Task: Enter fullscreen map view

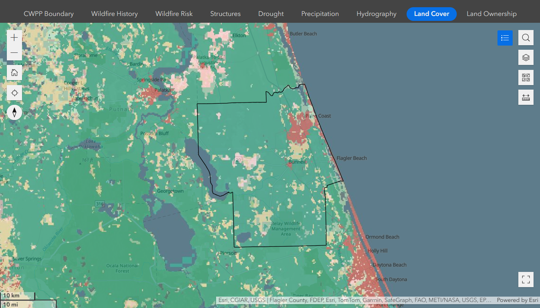Action: click(x=526, y=280)
